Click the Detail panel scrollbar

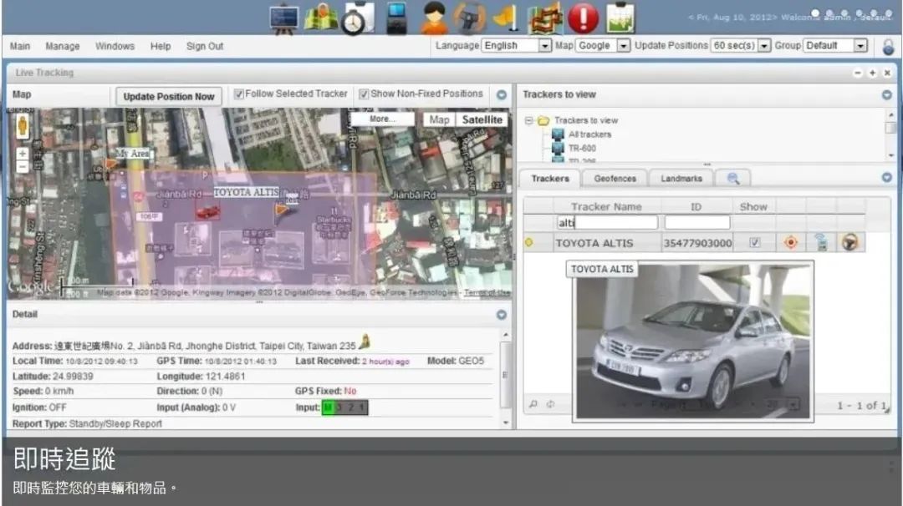(x=506, y=374)
